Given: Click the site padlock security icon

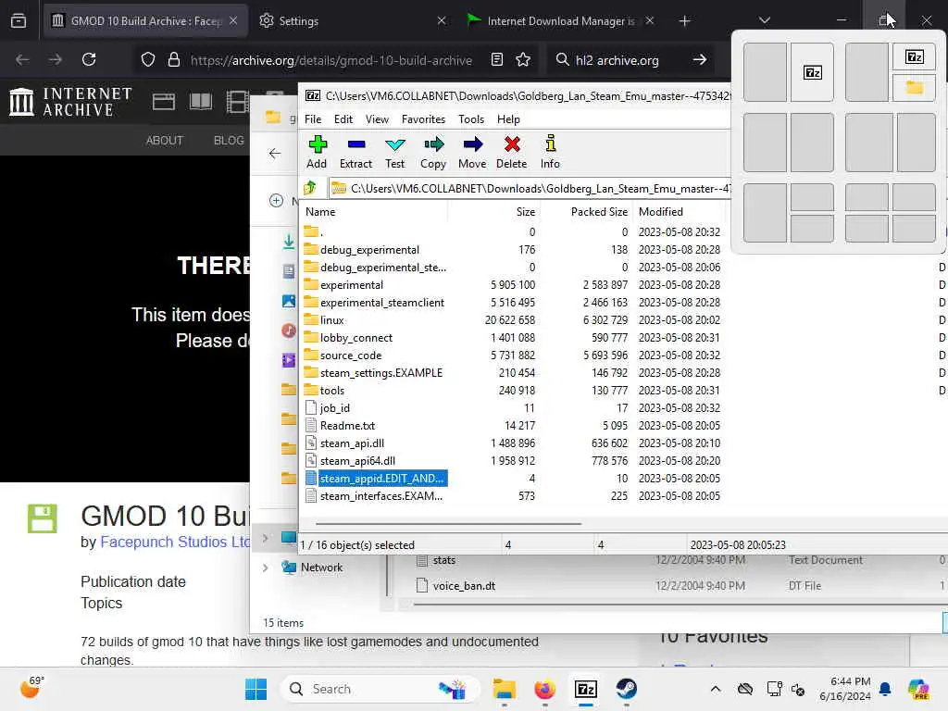Looking at the screenshot, I should 174,60.
